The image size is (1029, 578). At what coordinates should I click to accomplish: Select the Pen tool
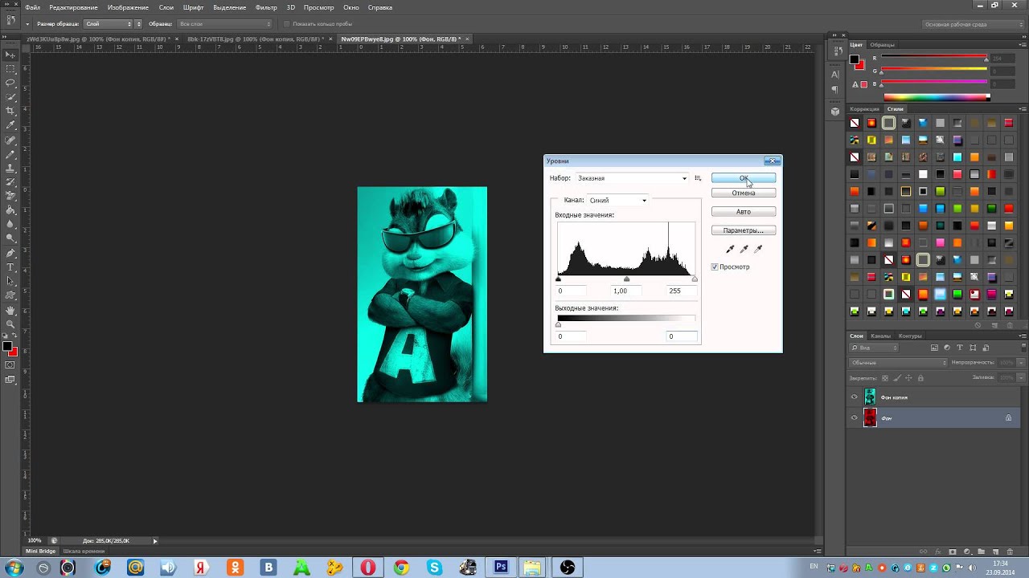pyautogui.click(x=10, y=253)
